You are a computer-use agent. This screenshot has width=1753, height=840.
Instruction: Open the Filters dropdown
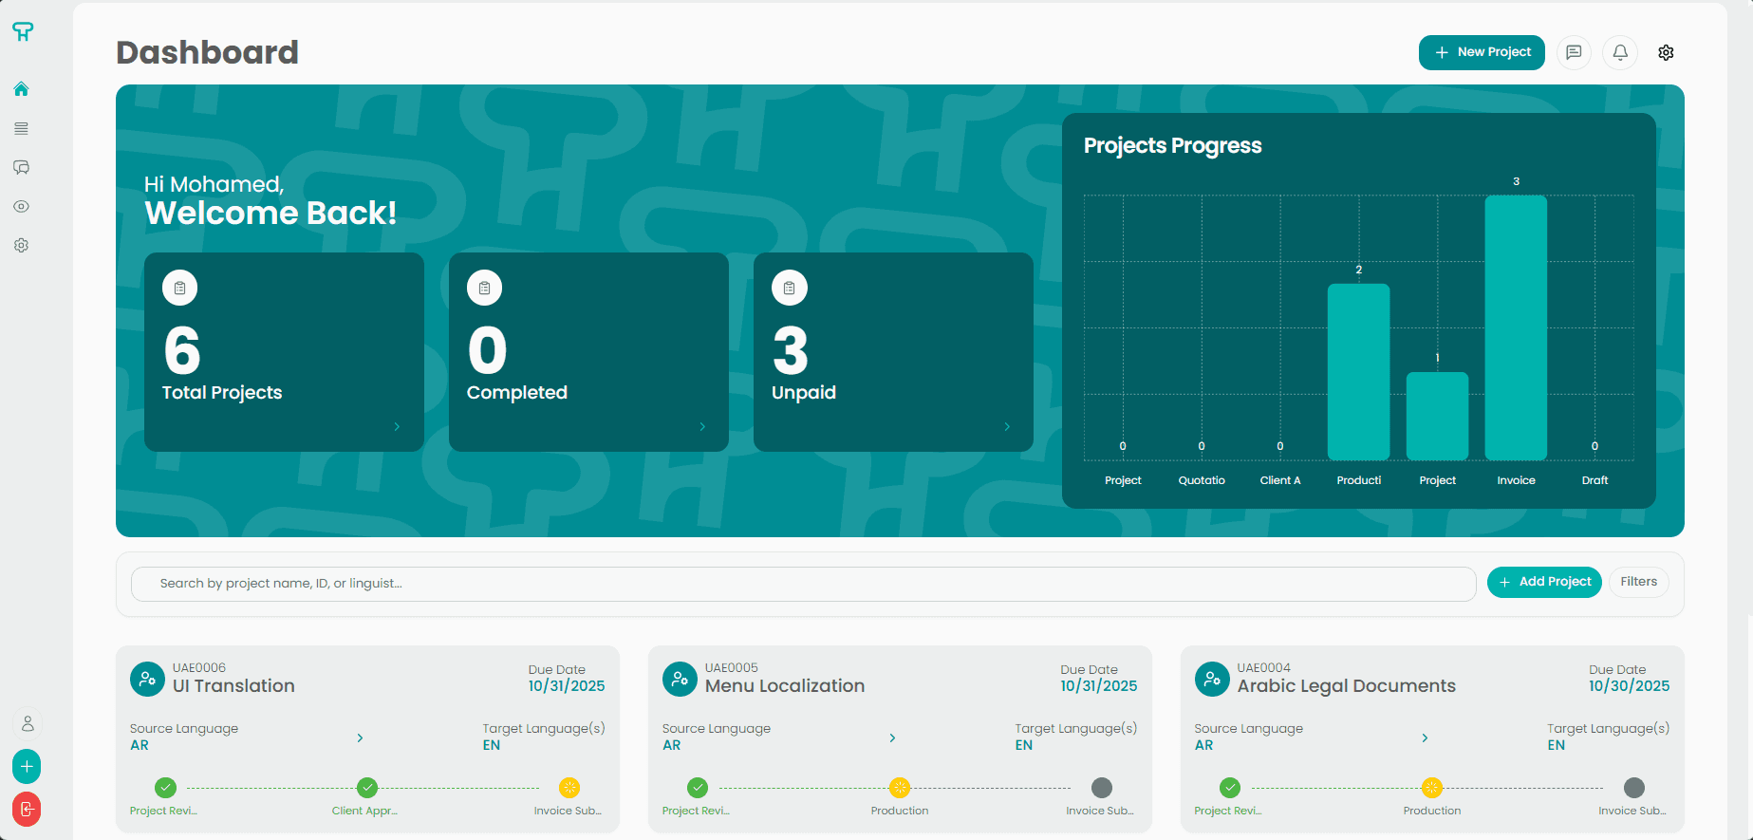[1638, 582]
